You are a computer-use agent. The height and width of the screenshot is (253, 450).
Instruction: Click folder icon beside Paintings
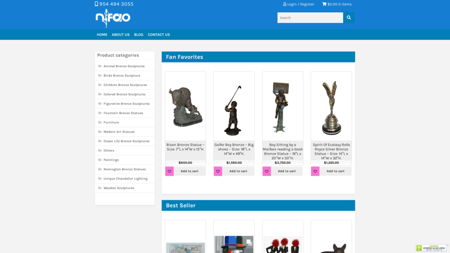(x=100, y=160)
